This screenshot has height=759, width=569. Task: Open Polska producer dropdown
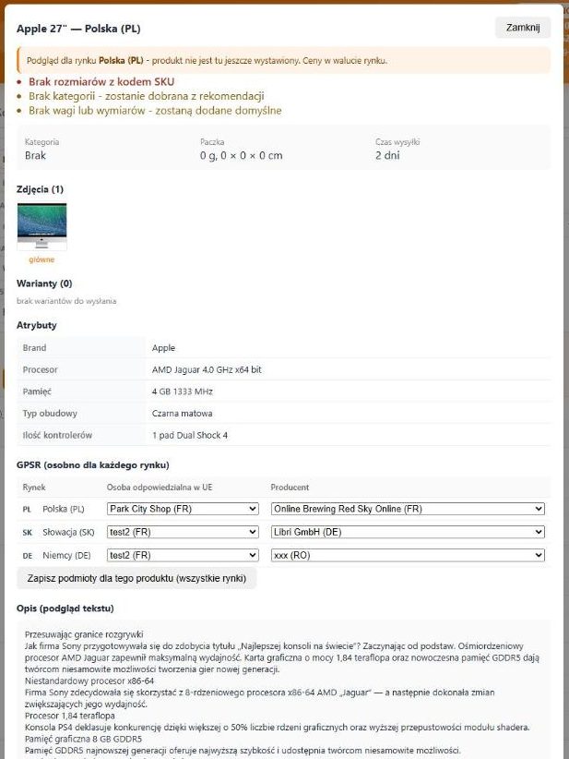[408, 509]
